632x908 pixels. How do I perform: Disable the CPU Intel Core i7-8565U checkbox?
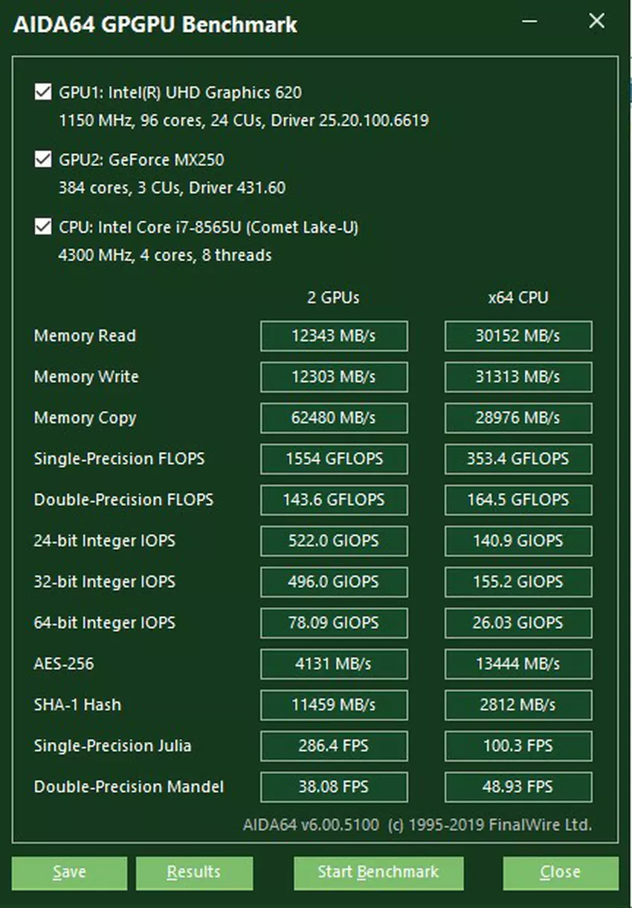tap(42, 227)
